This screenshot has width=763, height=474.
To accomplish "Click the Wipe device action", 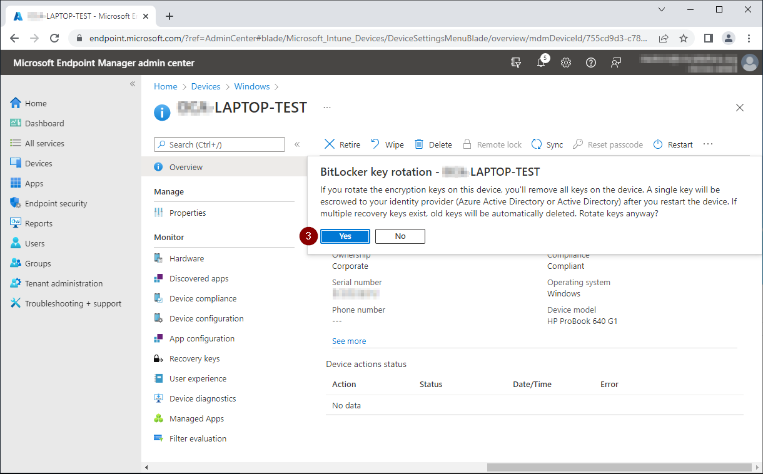I will tap(387, 144).
